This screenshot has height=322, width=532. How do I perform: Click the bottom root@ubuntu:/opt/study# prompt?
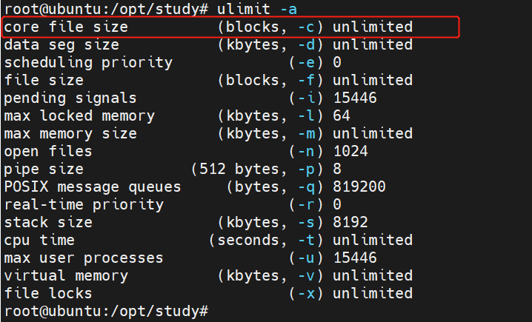(106, 312)
